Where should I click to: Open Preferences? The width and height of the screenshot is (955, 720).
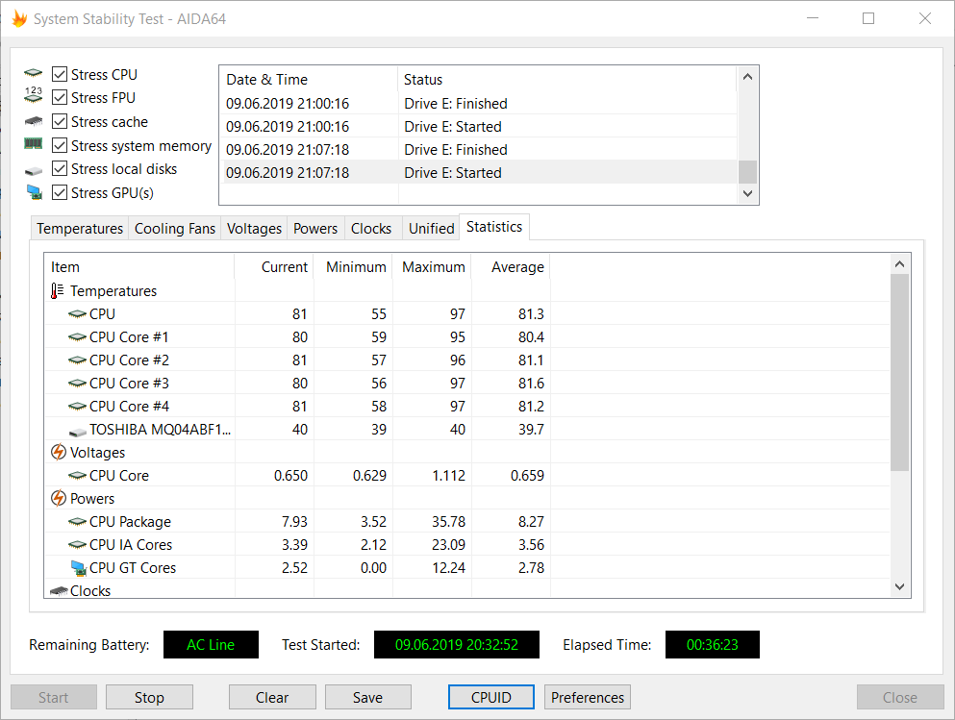587,697
